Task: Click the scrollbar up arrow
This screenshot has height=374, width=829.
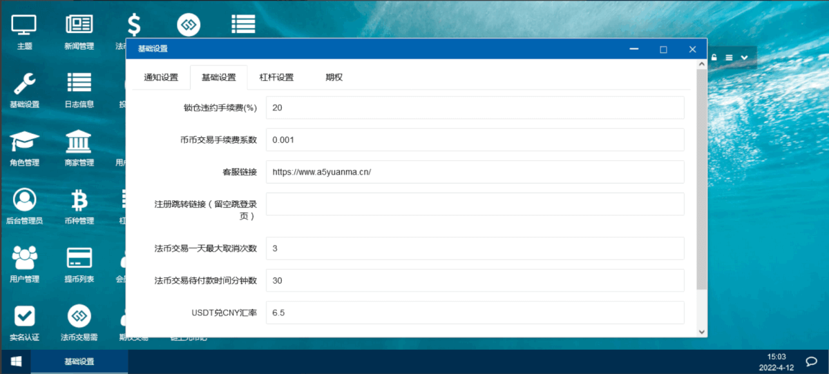Action: coord(702,63)
